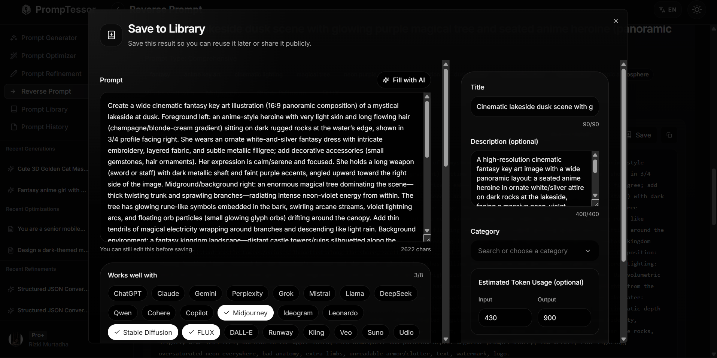Click the EN language switcher
The height and width of the screenshot is (358, 717).
click(x=668, y=10)
